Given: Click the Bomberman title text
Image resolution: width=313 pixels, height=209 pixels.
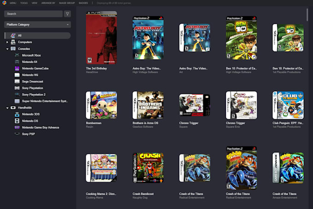Looking at the screenshot, I should point(93,123).
